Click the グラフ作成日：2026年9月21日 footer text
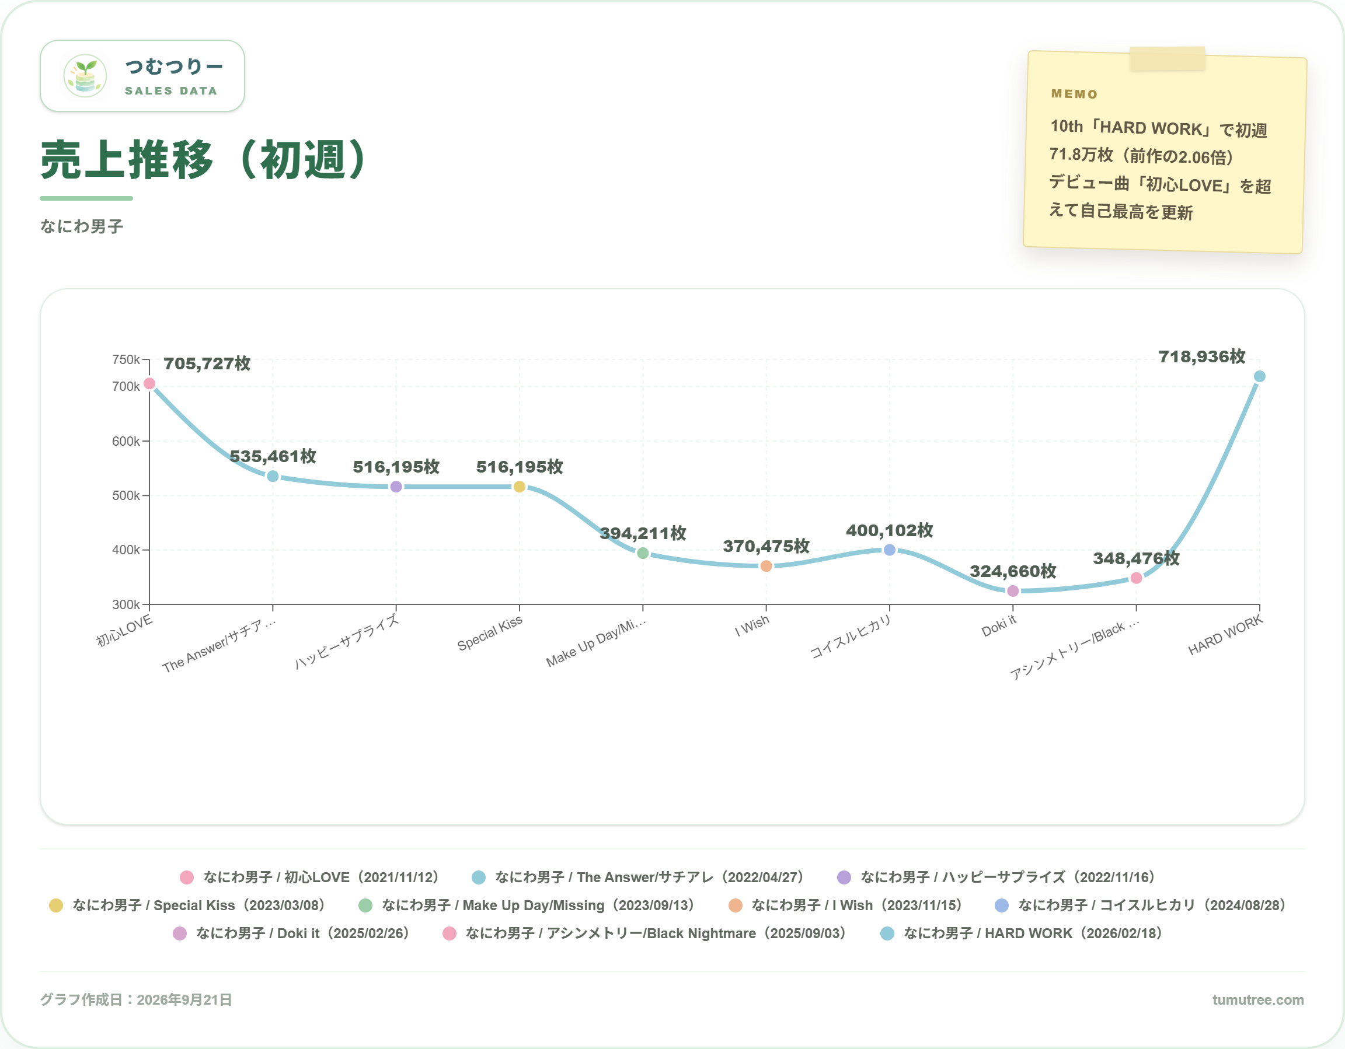Image resolution: width=1345 pixels, height=1049 pixels. point(136,1000)
